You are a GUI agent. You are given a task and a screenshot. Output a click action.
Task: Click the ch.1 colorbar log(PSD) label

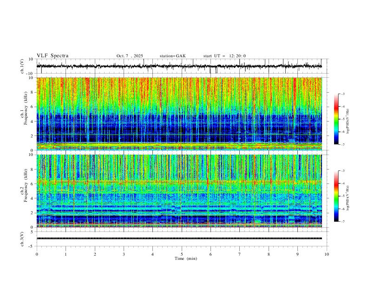click(x=348, y=122)
